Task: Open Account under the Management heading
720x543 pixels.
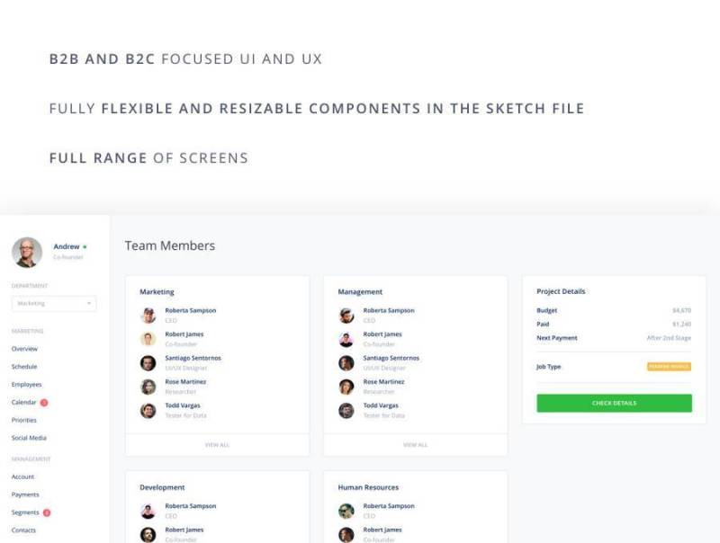Action: tap(25, 476)
